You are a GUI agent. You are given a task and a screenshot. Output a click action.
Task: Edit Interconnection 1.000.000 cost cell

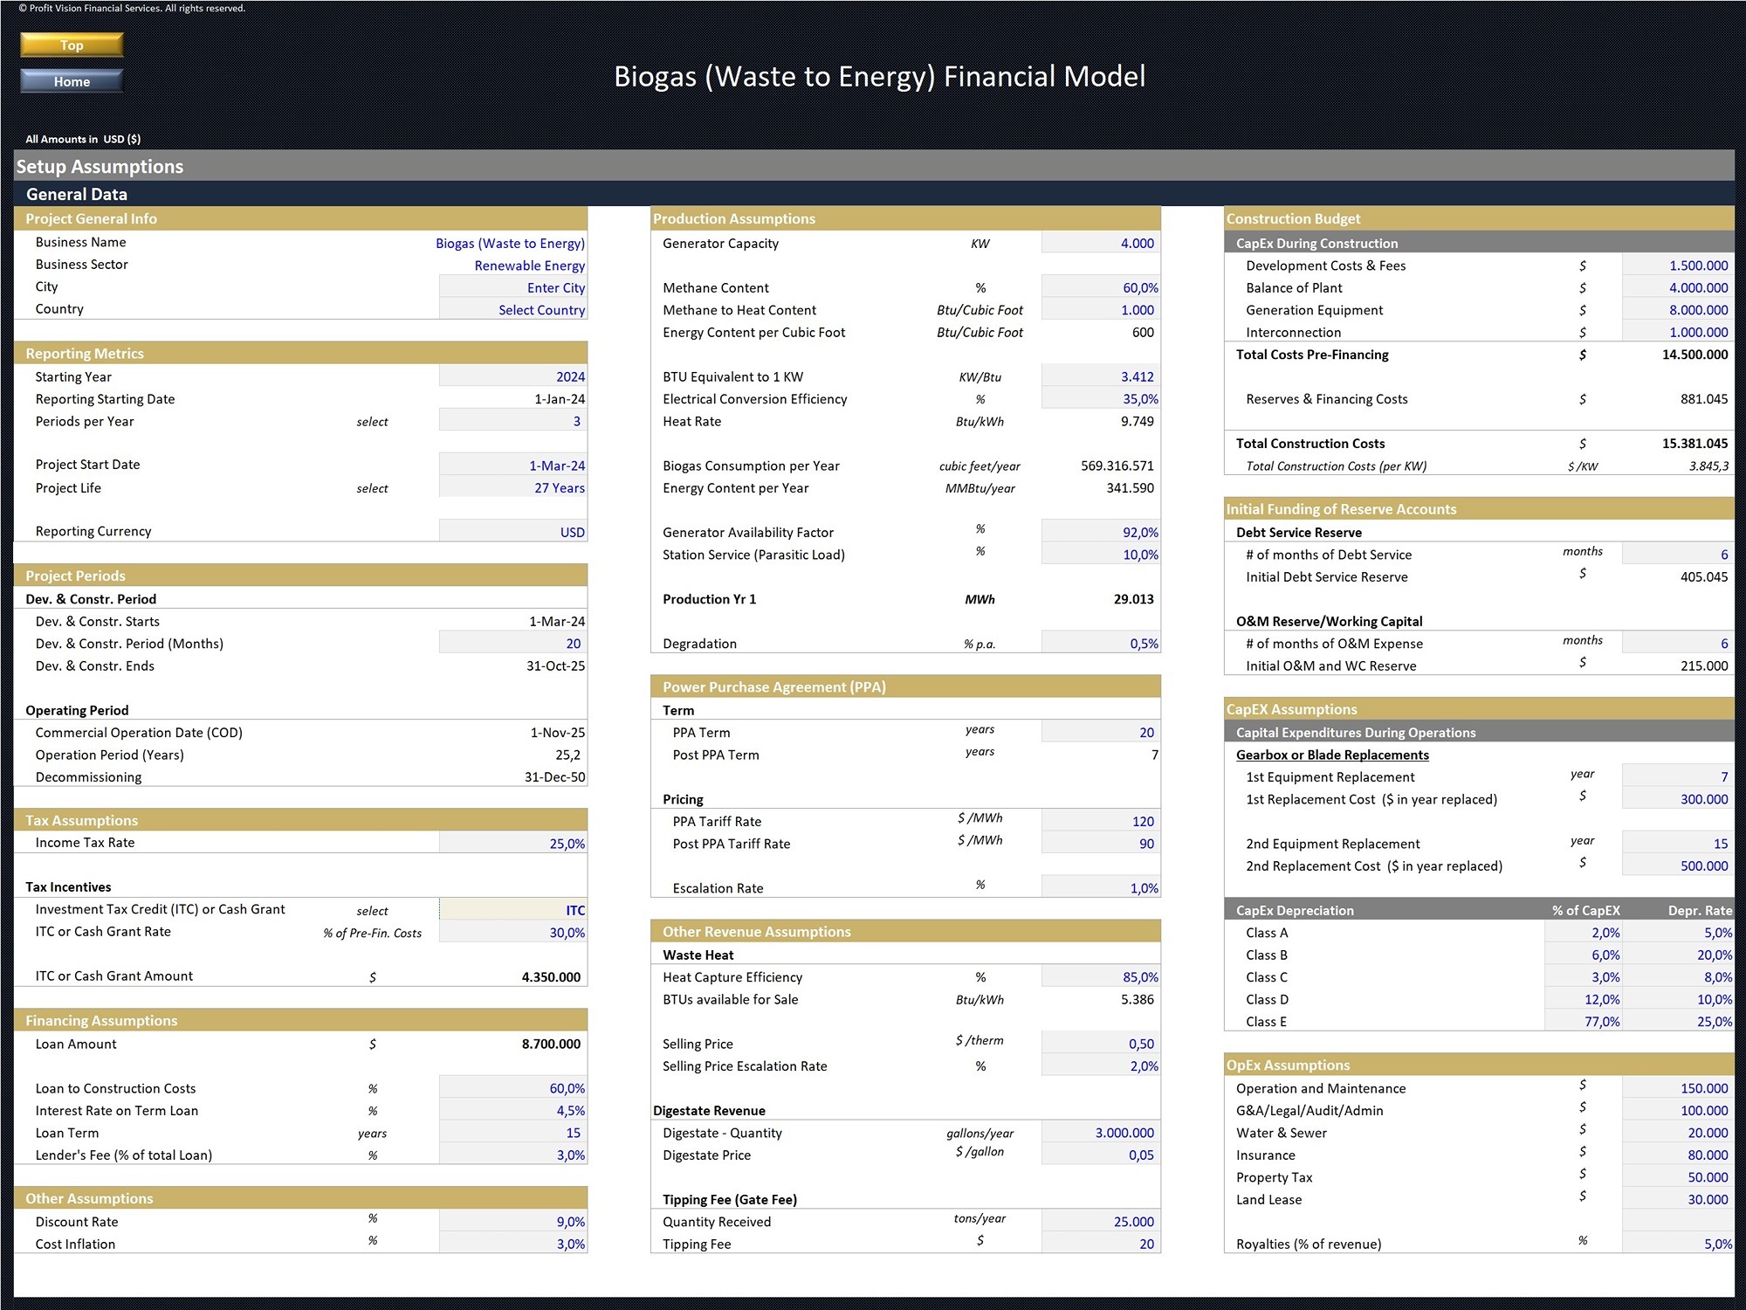[1678, 332]
